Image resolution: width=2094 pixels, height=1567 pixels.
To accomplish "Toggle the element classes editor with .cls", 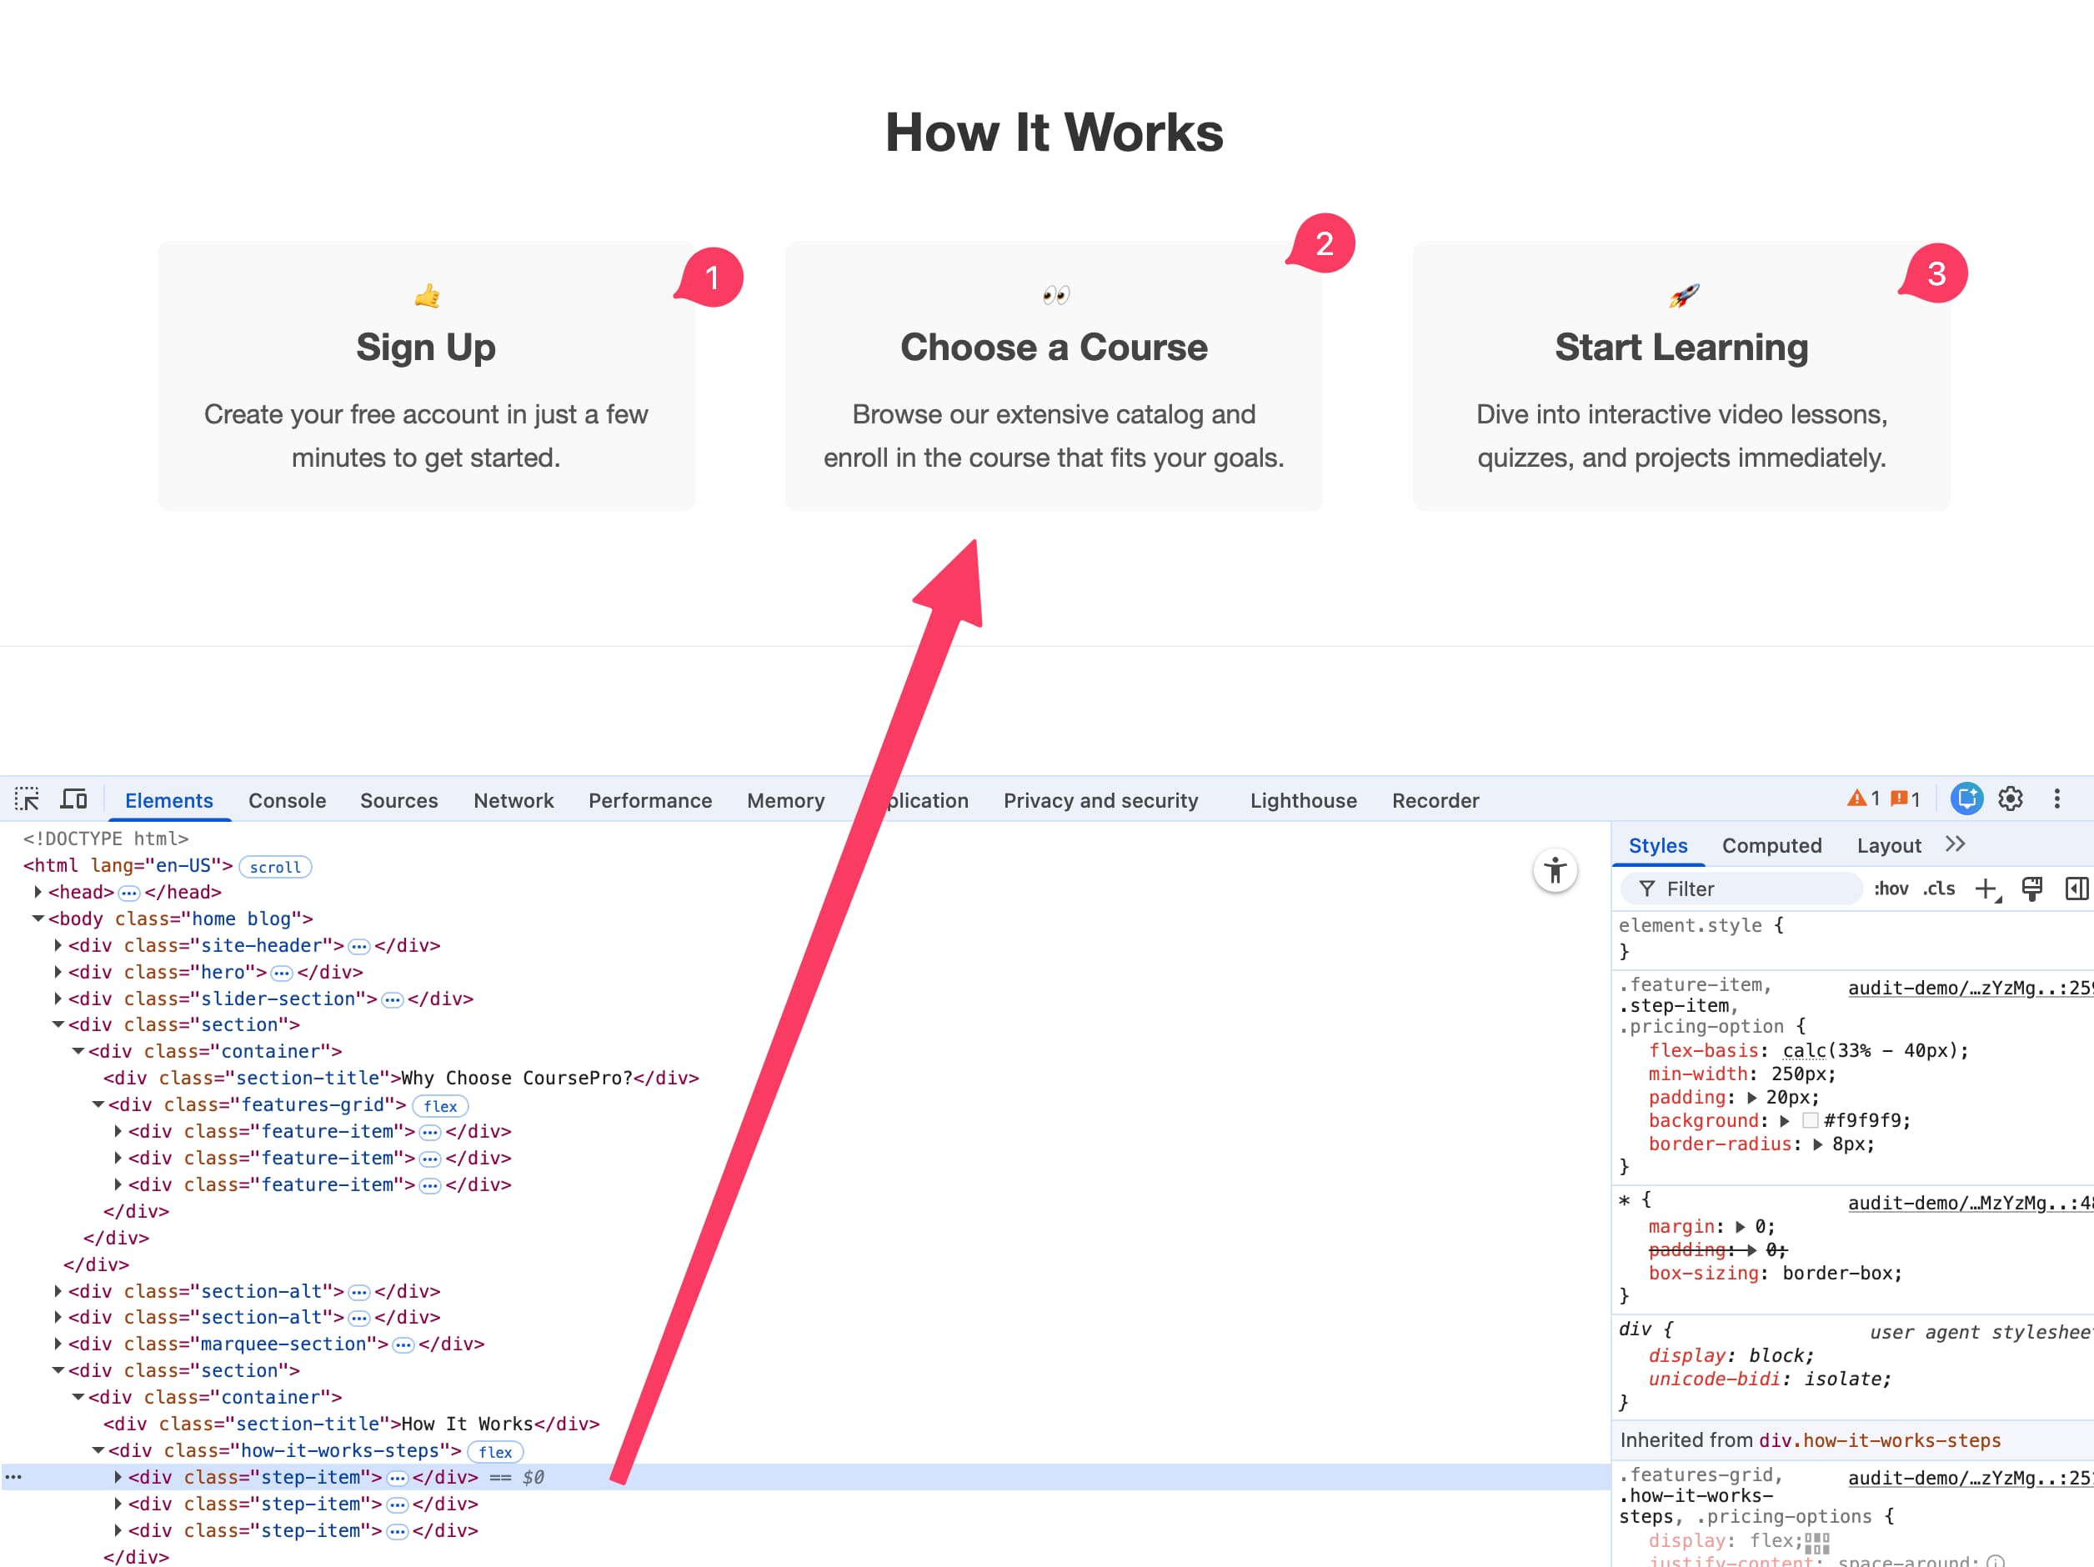I will 1939,889.
